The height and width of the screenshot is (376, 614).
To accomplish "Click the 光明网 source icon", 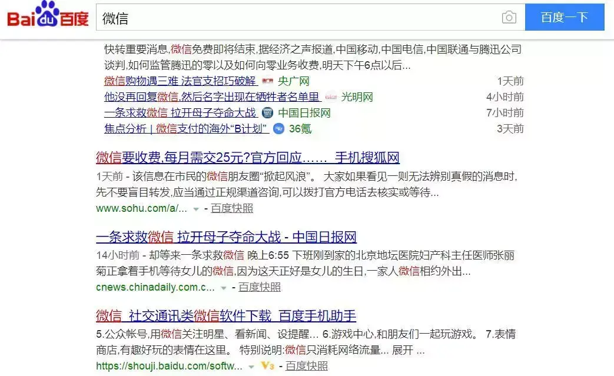I will (331, 97).
